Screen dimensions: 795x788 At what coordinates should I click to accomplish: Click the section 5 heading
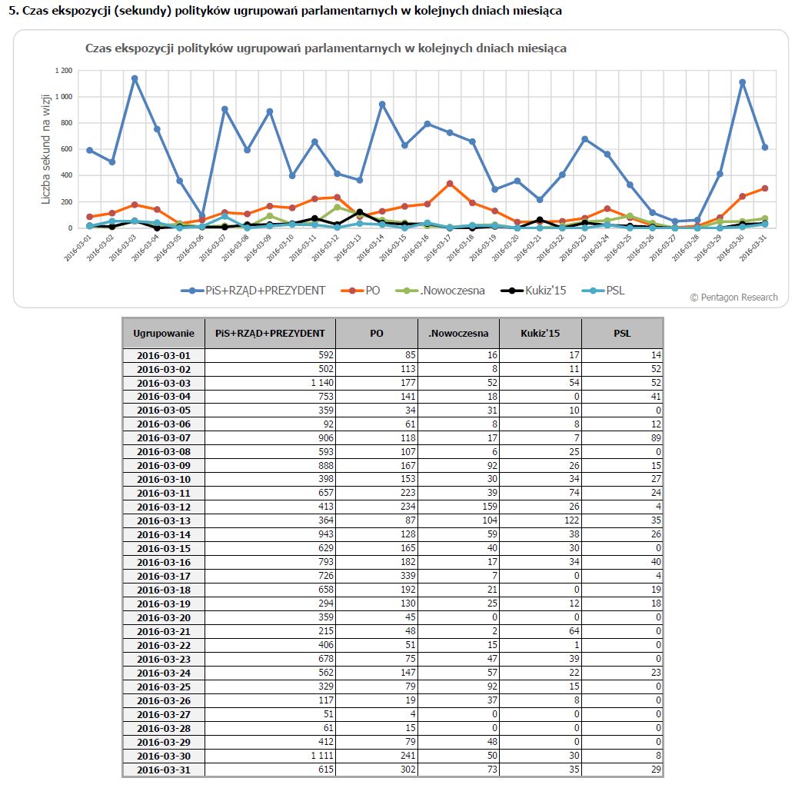tap(285, 11)
